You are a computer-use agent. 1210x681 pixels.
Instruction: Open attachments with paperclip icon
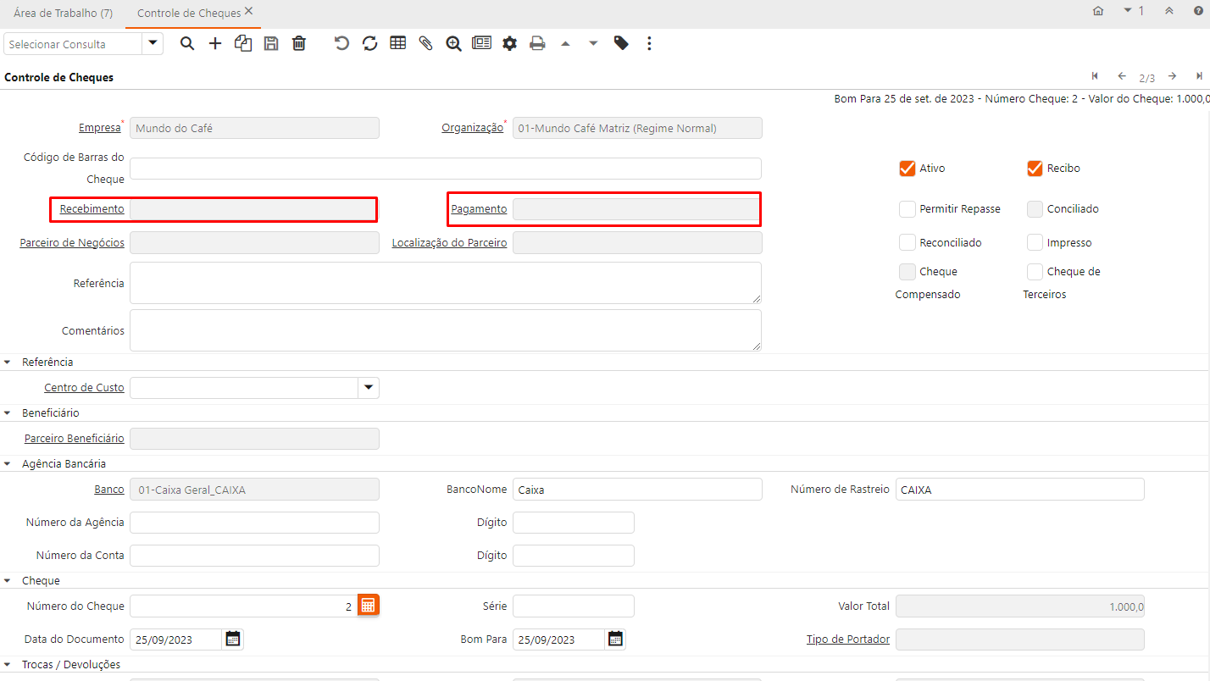[x=425, y=43]
